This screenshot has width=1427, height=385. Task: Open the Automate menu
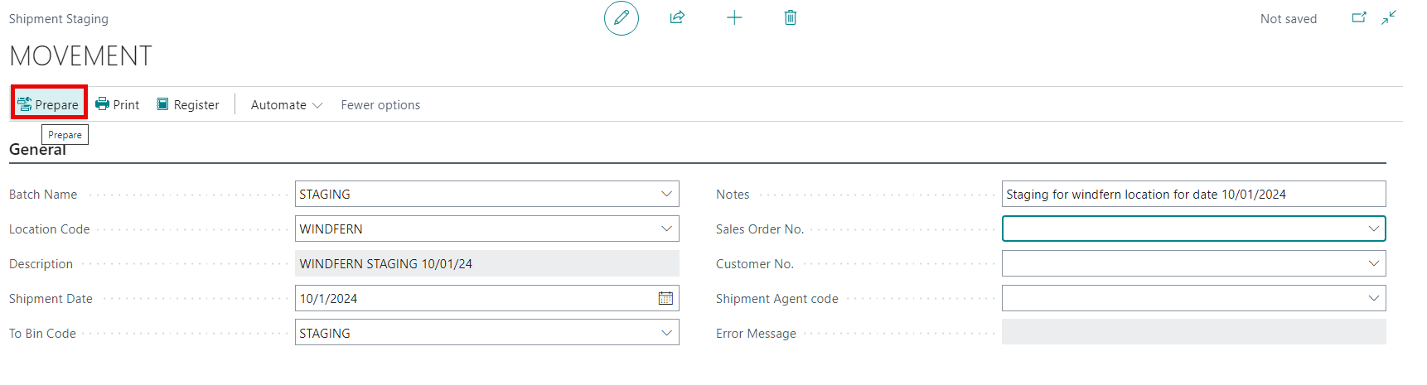(x=287, y=104)
